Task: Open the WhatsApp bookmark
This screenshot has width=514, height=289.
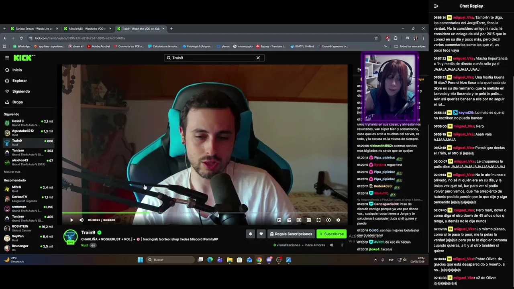Action: pyautogui.click(x=22, y=46)
